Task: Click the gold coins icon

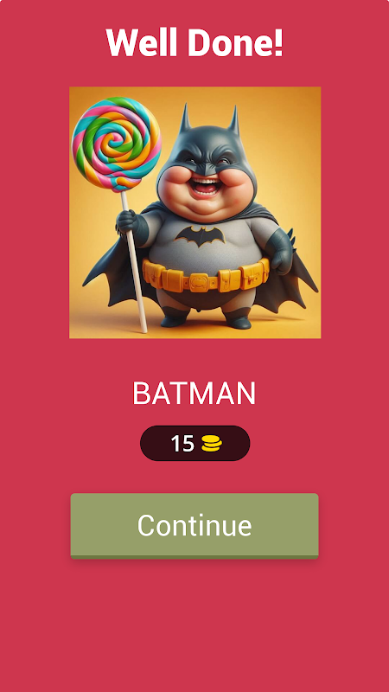Action: pyautogui.click(x=212, y=444)
